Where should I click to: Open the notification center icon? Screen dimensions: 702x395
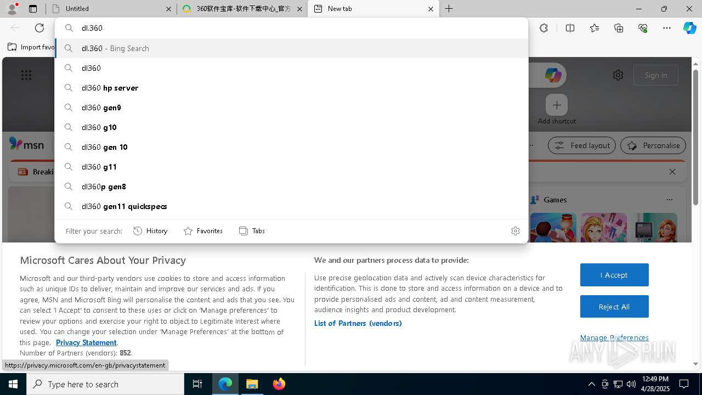click(684, 384)
